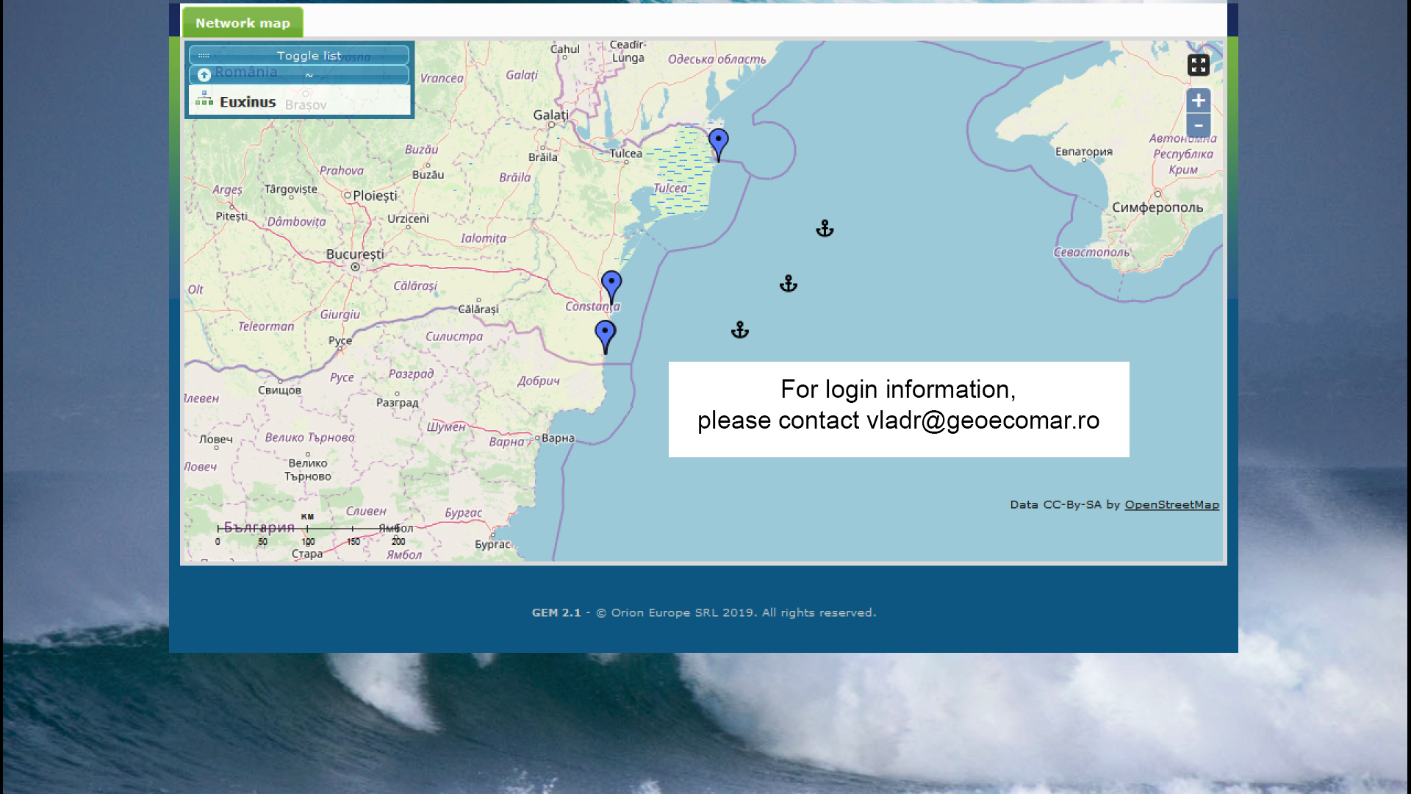Zoom in the map with plus button

pos(1198,100)
